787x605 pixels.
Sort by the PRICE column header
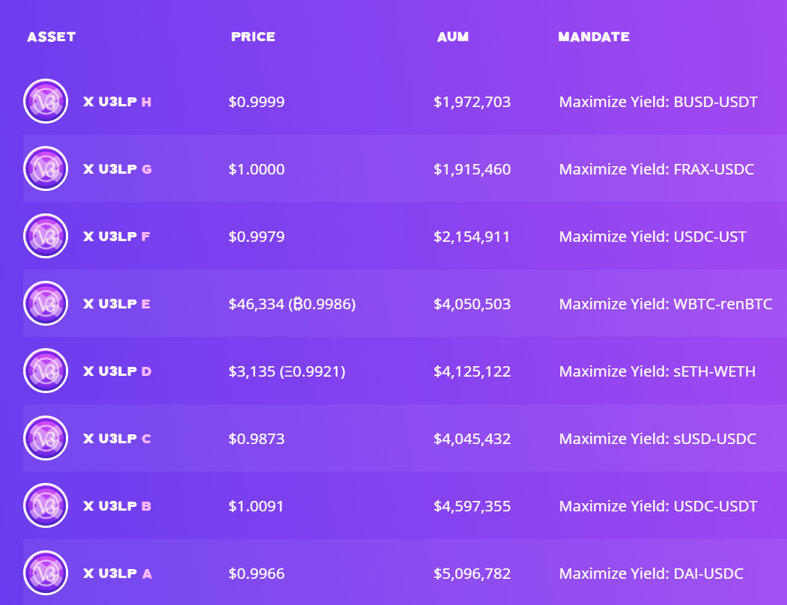click(253, 37)
